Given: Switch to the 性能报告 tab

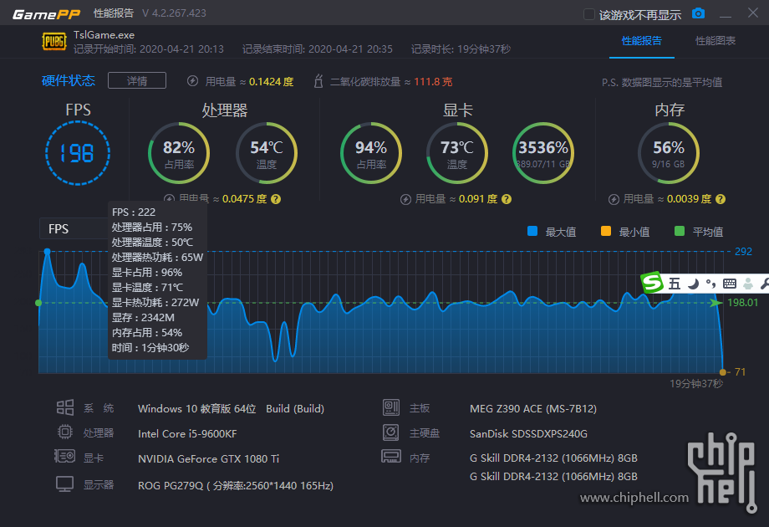Looking at the screenshot, I should [x=641, y=41].
